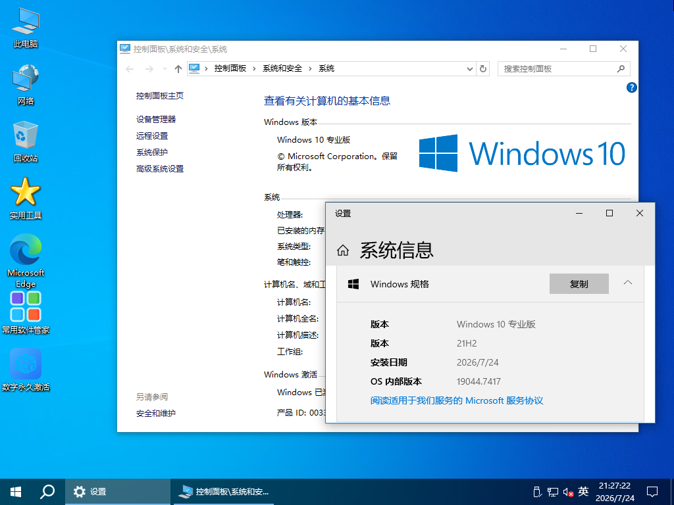
Task: Open the notification center icon
Action: tap(652, 492)
